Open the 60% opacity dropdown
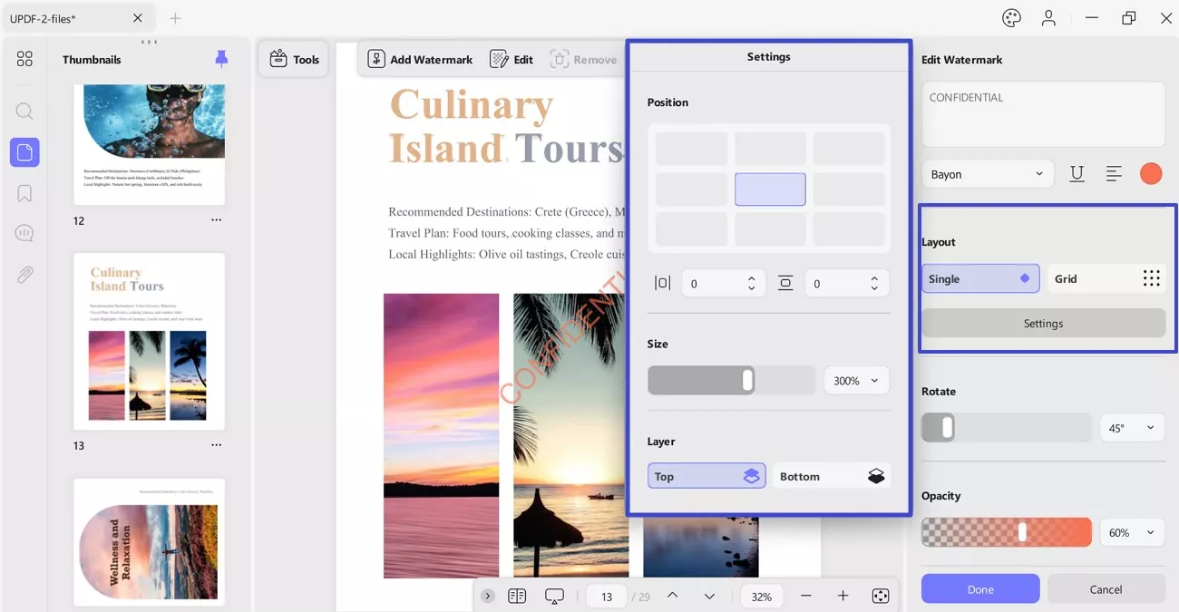Image resolution: width=1179 pixels, height=612 pixels. [x=1132, y=532]
